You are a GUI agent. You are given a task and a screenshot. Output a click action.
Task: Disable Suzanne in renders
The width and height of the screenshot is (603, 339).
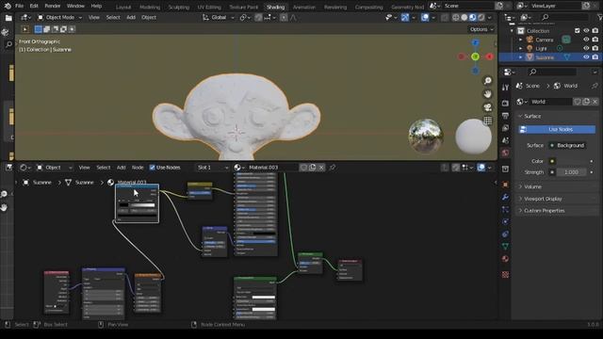595,57
